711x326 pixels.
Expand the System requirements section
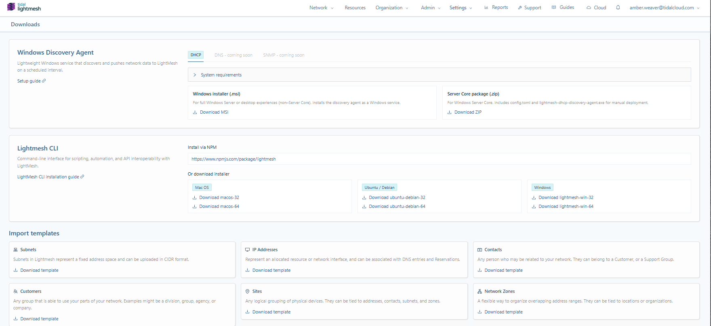click(439, 75)
